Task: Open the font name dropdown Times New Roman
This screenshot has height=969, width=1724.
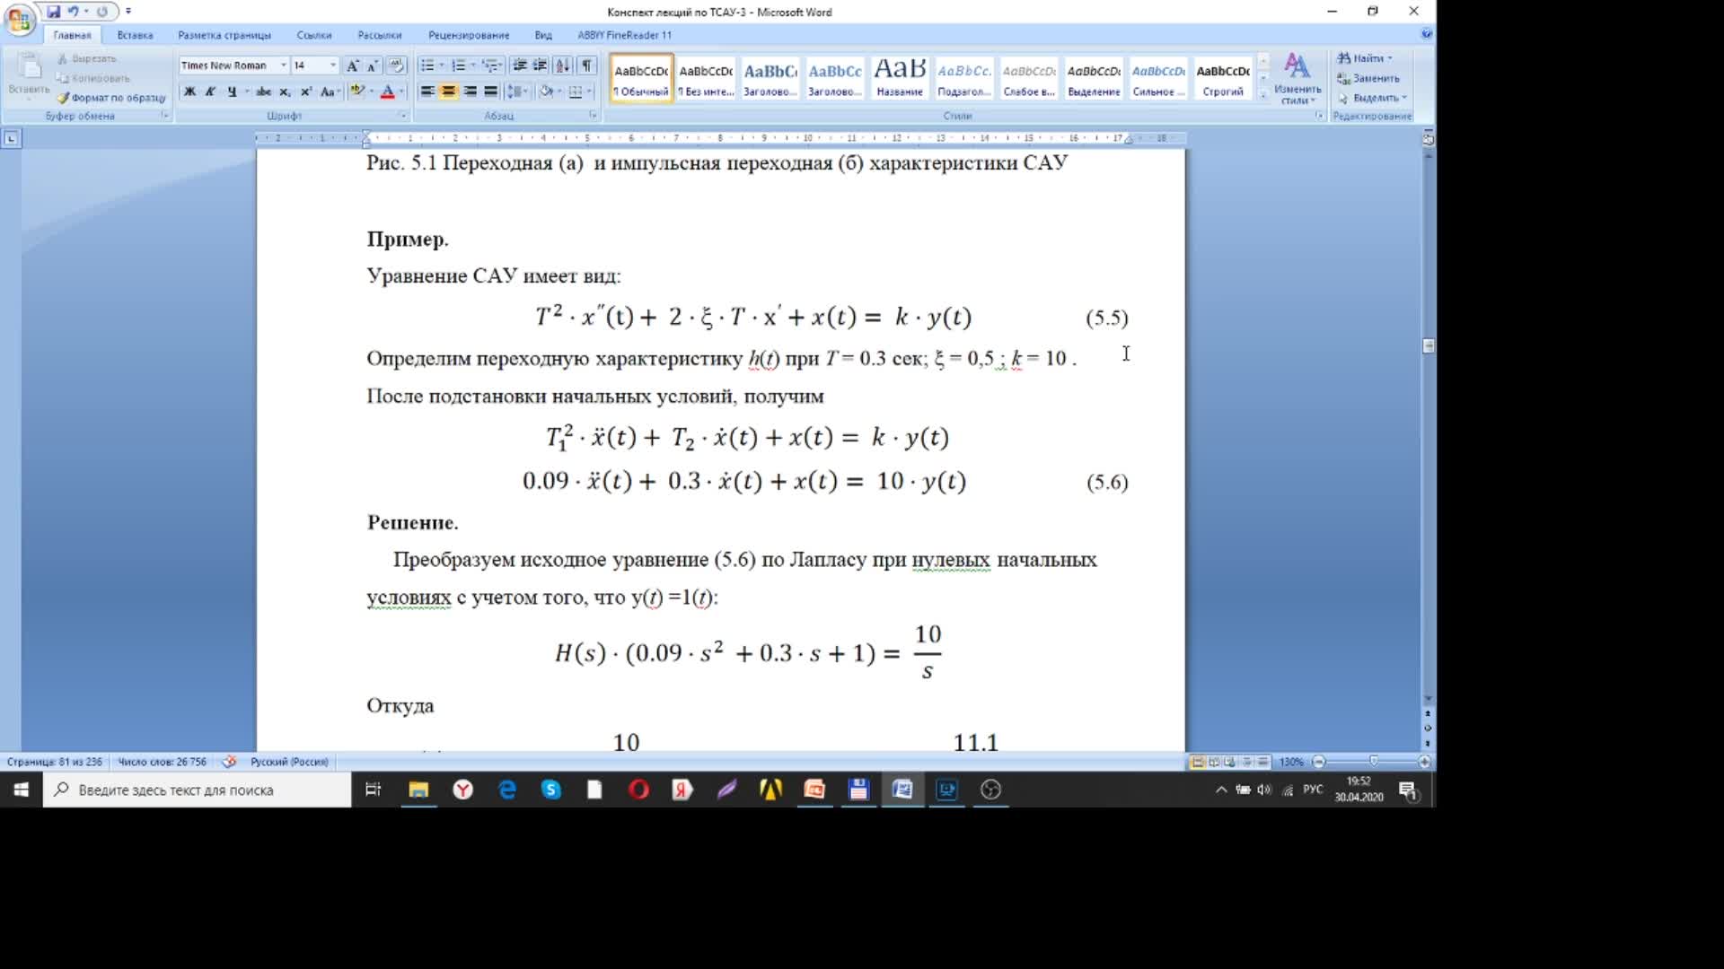Action: [283, 65]
